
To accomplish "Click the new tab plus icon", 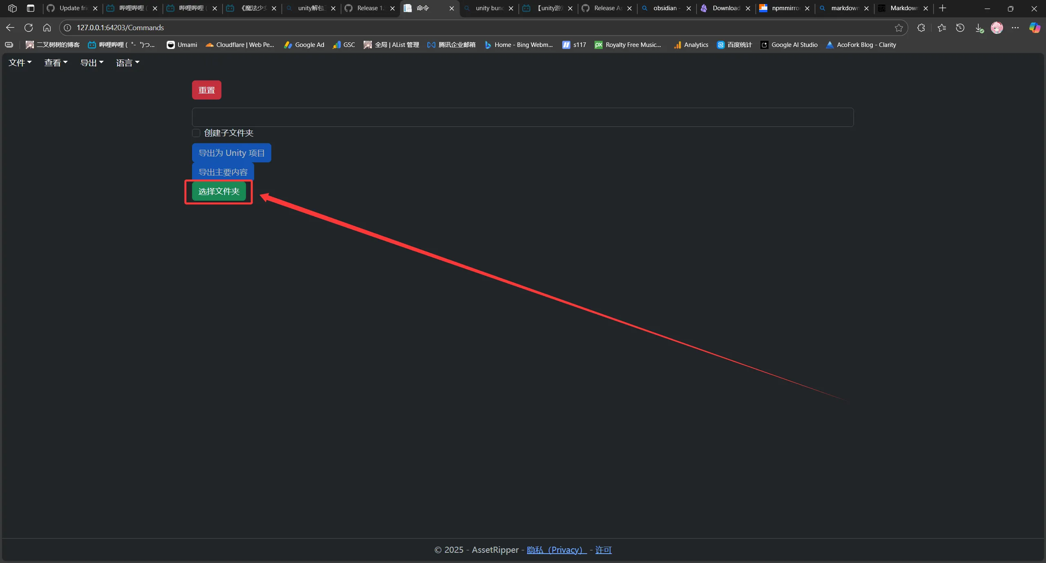I will coord(943,8).
